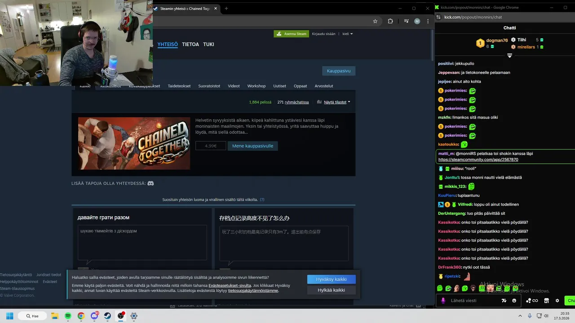Open channel points infinity icon
Viewport: 575px width, 323px height.
[532, 301]
